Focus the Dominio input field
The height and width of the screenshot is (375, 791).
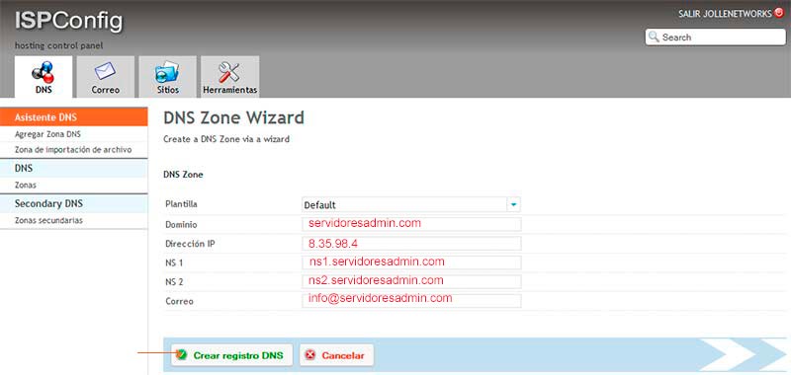tap(411, 224)
